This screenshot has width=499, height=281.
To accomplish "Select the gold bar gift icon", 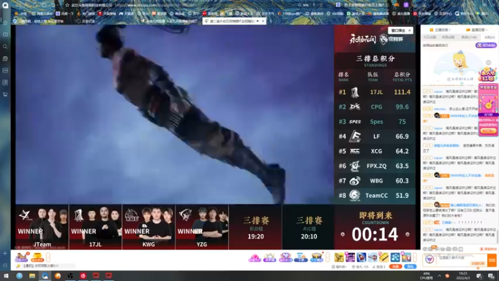I will [384, 257].
